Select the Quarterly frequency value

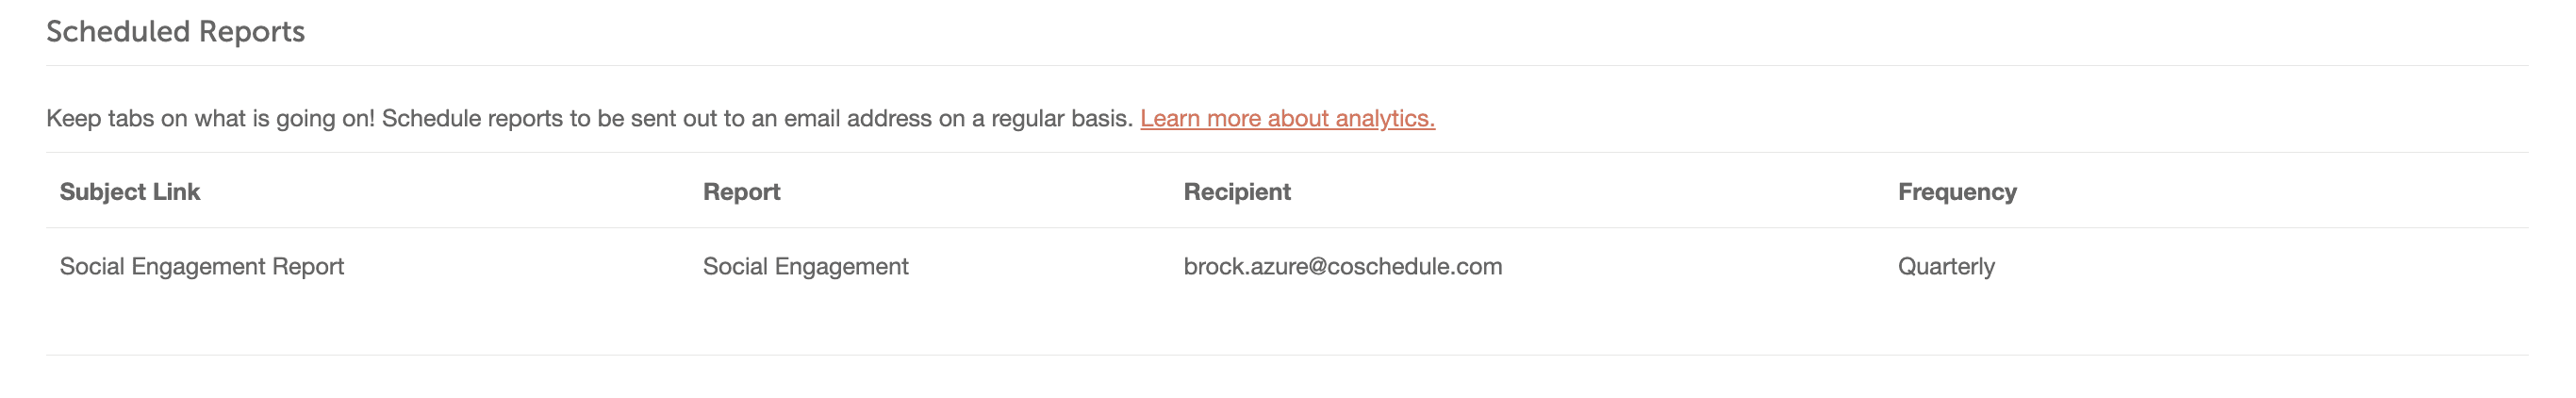tap(1946, 267)
